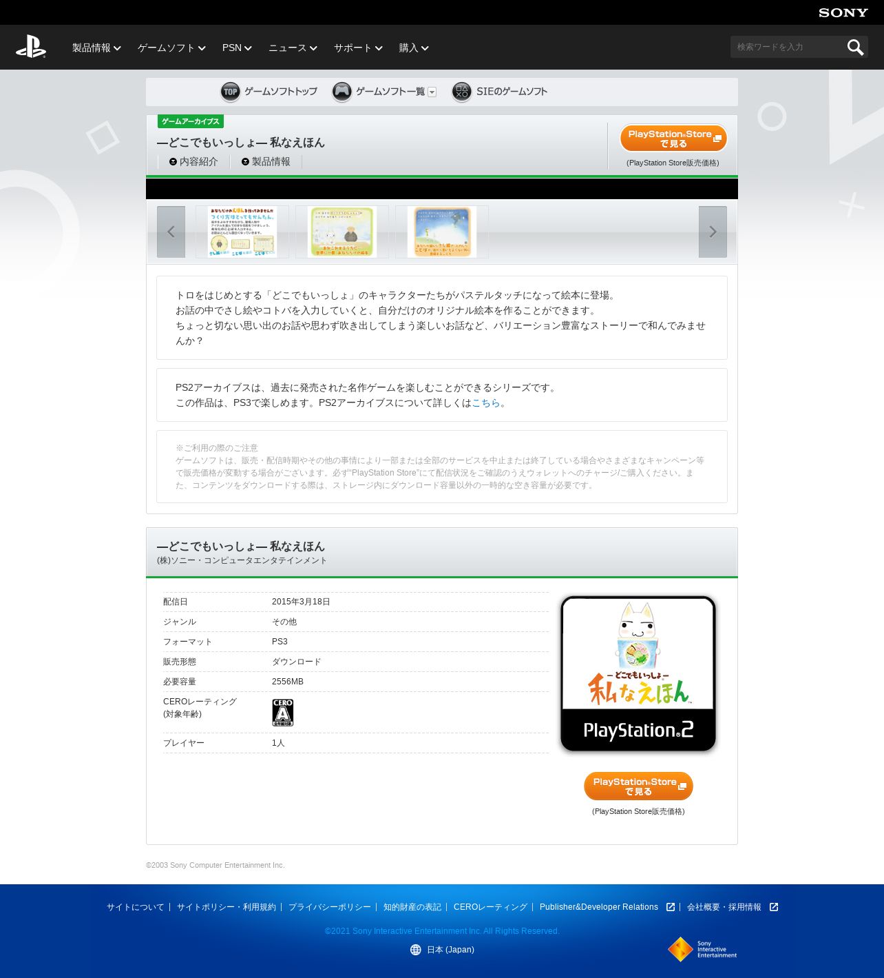This screenshot has width=884, height=978.
Task: Change region via 日本 (Japan) link
Action: coord(450,950)
